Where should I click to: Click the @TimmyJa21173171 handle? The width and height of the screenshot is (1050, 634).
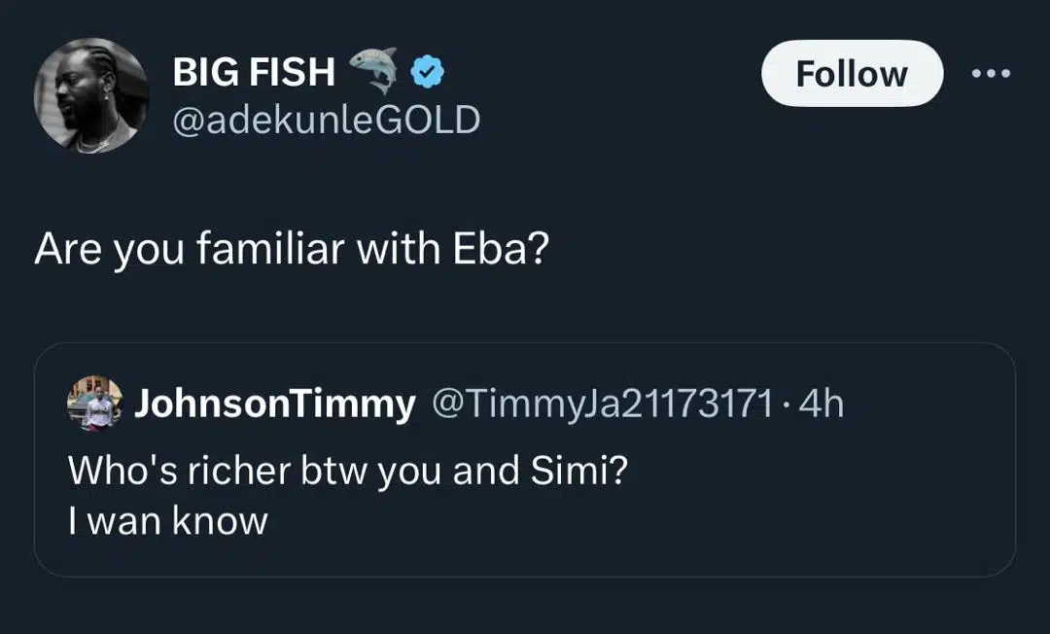[603, 405]
